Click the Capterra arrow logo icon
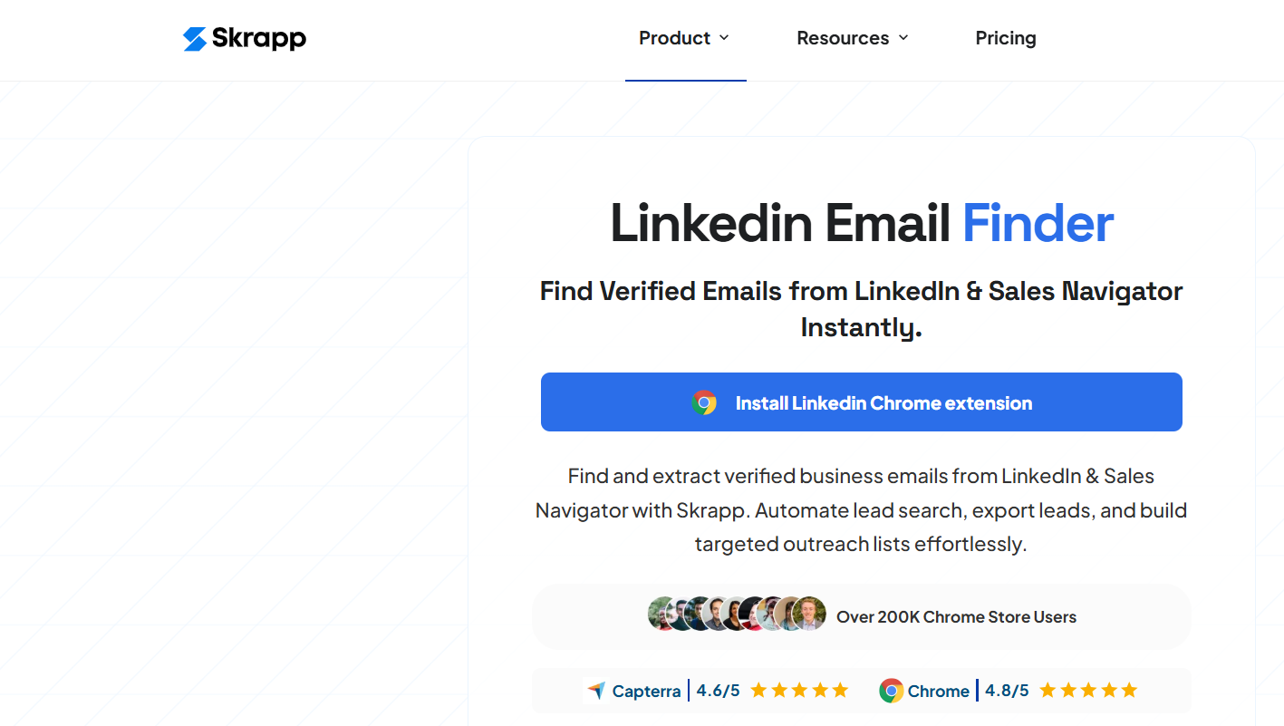The image size is (1284, 726). click(595, 691)
